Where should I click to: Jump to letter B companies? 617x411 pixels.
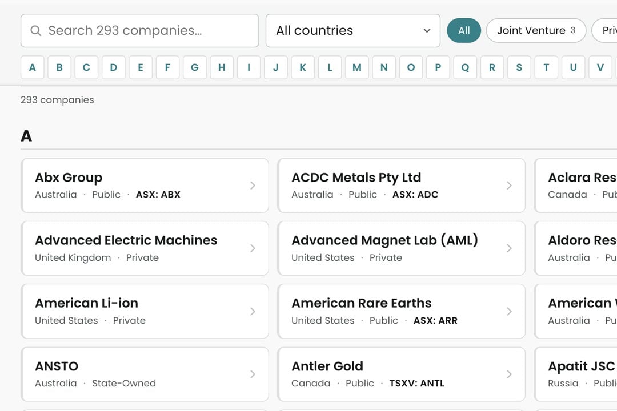[59, 68]
